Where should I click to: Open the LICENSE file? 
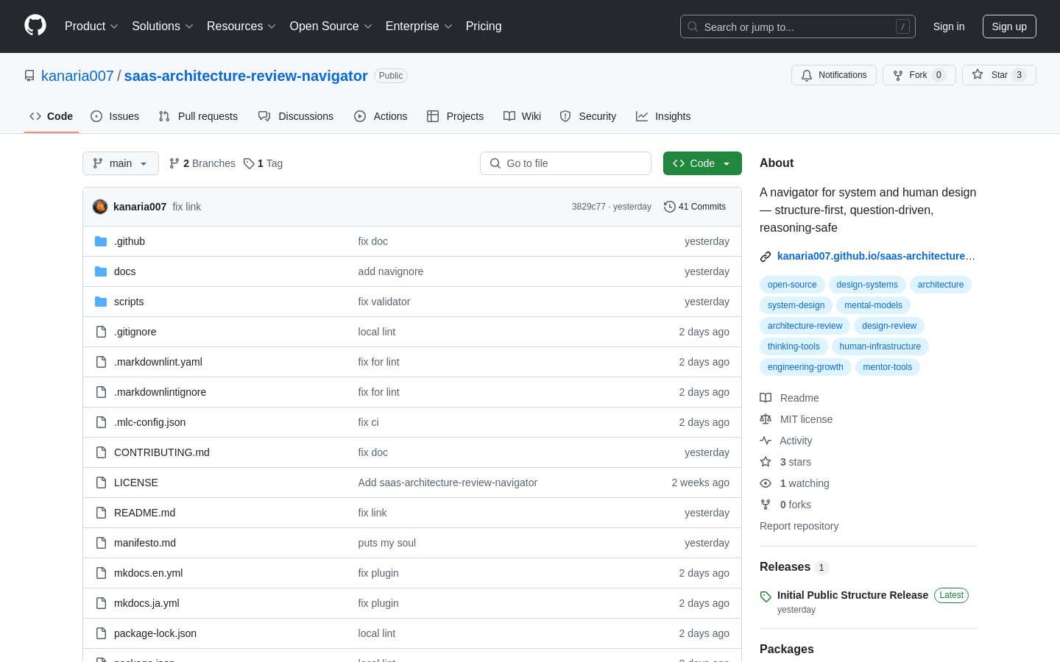(x=136, y=483)
